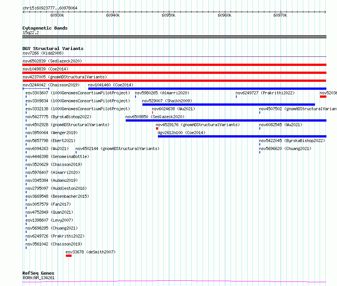Click the 60960k ruler position
The width and height of the screenshot is (337, 286).
[x=225, y=15]
